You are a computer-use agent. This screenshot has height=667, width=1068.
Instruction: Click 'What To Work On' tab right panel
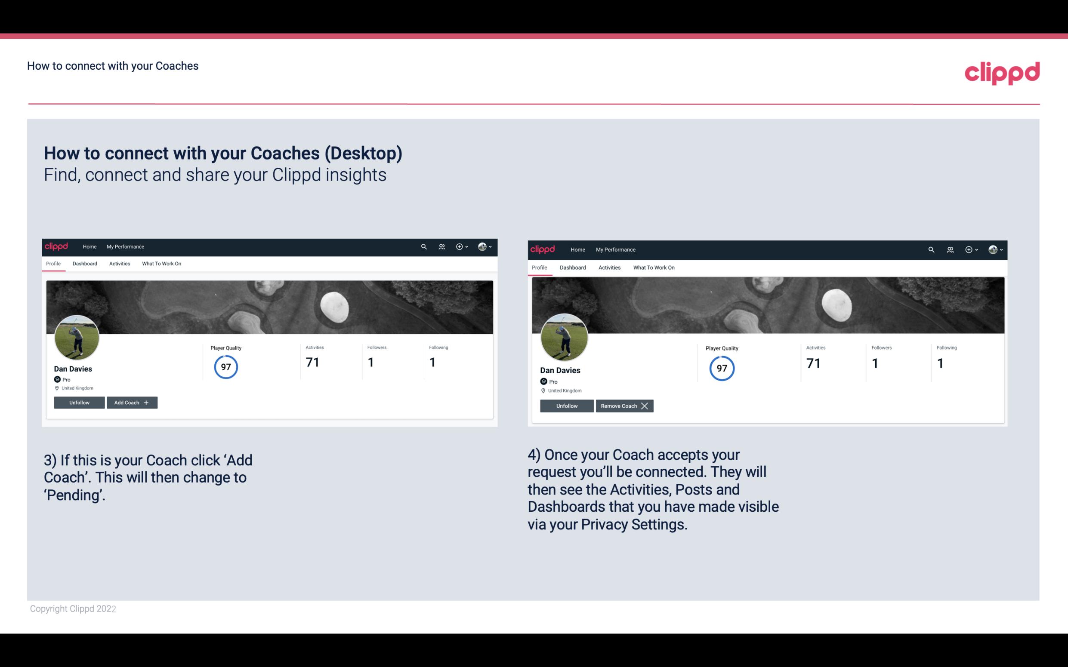point(652,267)
